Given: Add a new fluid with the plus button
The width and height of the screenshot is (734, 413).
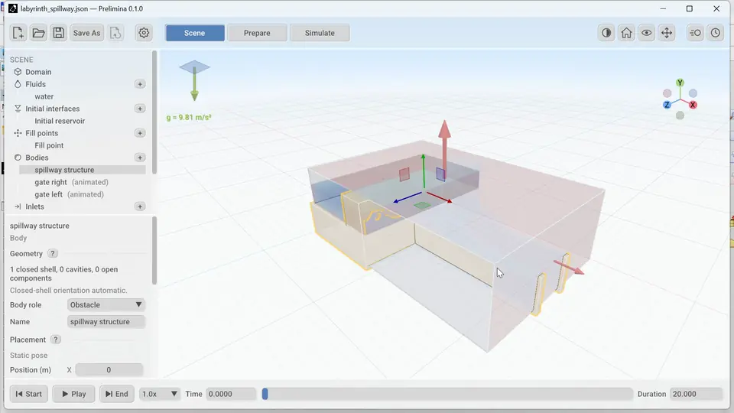Looking at the screenshot, I should tap(139, 84).
